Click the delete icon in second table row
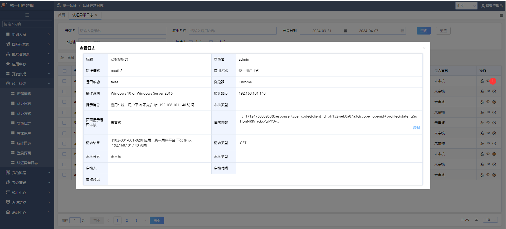 click(x=494, y=91)
